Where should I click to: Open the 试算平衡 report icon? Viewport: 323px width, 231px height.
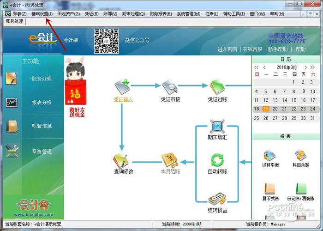coord(270,155)
